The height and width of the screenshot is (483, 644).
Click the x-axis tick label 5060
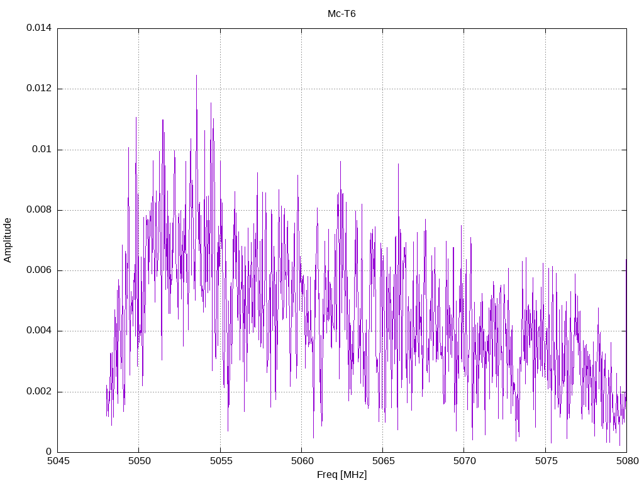[x=302, y=461]
